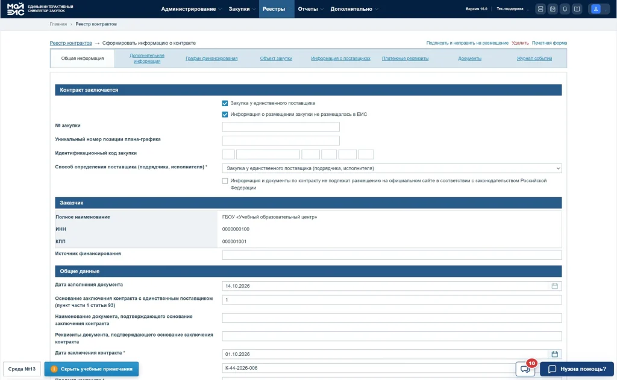The image size is (617, 380).
Task: Check 'Информация и документы по контракту не подлежат размещению'
Action: (225, 181)
